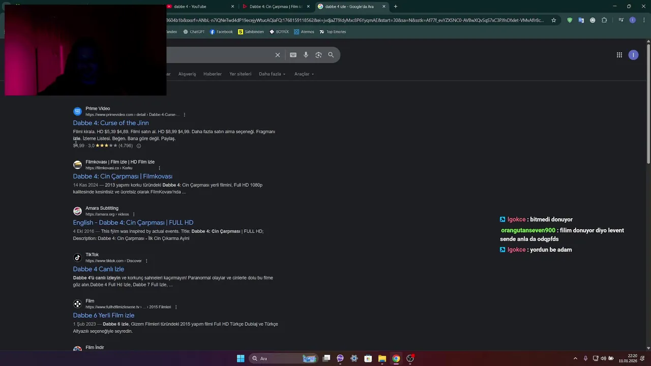Open 'Dabbe 4: Cin Çarpması | Filmkovası' result
651x366 pixels.
[123, 176]
